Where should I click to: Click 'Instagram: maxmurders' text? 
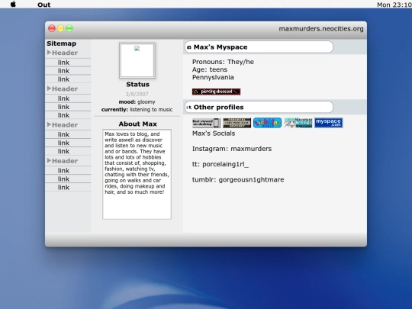[x=232, y=149]
